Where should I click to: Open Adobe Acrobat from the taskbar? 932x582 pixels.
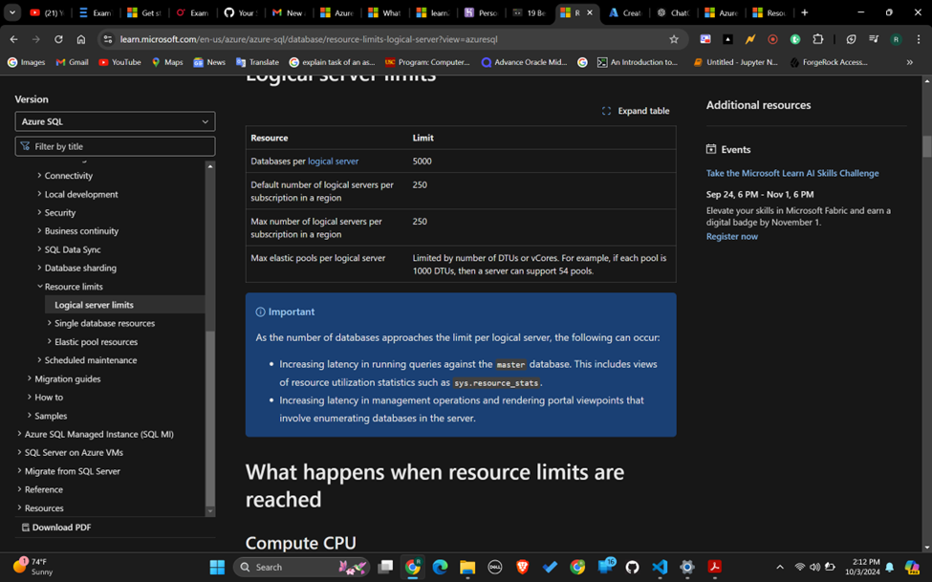click(714, 567)
